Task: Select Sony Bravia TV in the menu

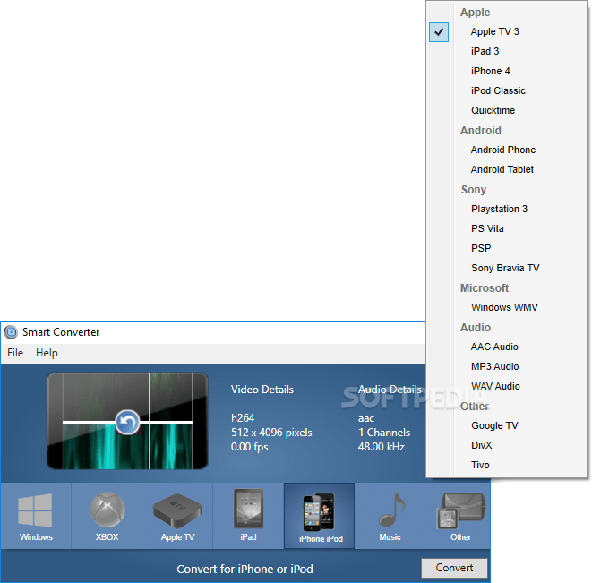Action: pos(506,268)
